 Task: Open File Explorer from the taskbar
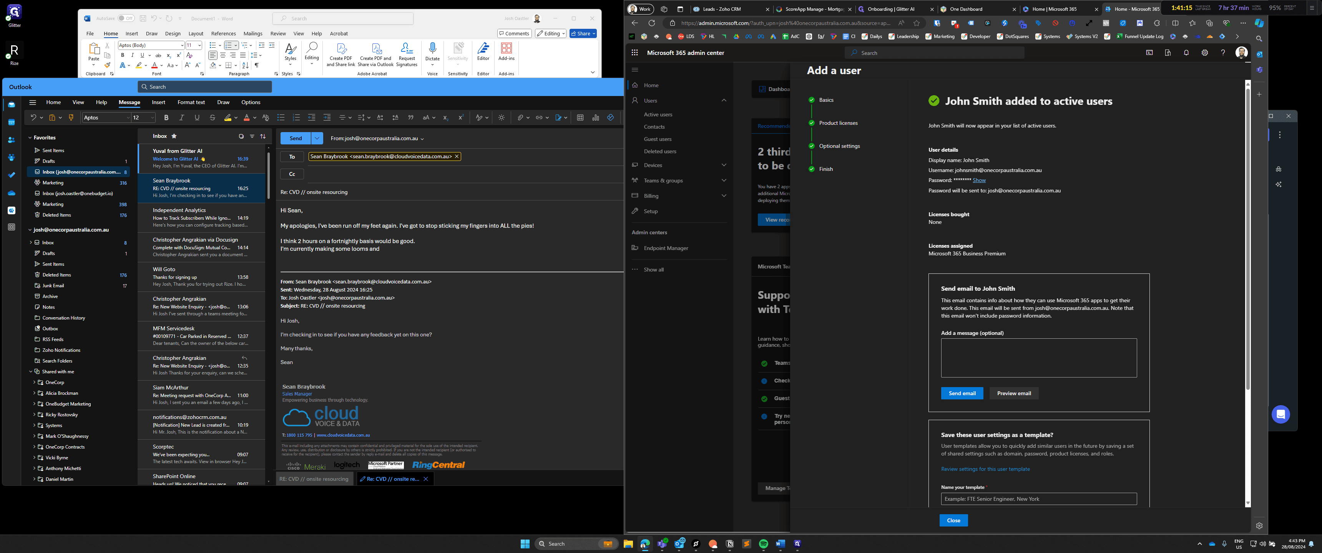pyautogui.click(x=628, y=544)
